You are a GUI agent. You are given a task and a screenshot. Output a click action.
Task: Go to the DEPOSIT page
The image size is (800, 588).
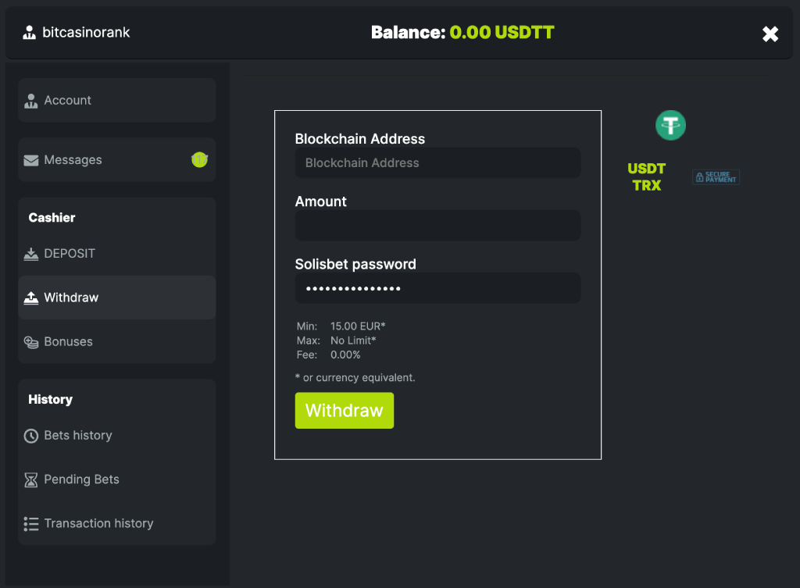pos(117,254)
